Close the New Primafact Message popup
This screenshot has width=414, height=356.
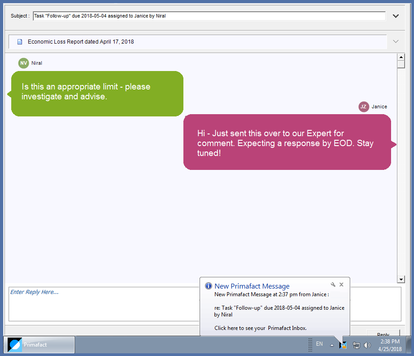(x=341, y=285)
